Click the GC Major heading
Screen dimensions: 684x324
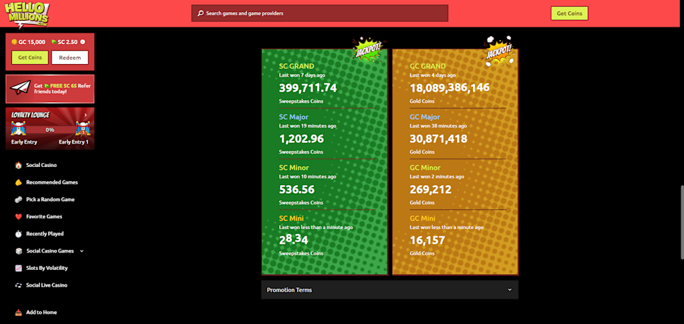(x=425, y=117)
